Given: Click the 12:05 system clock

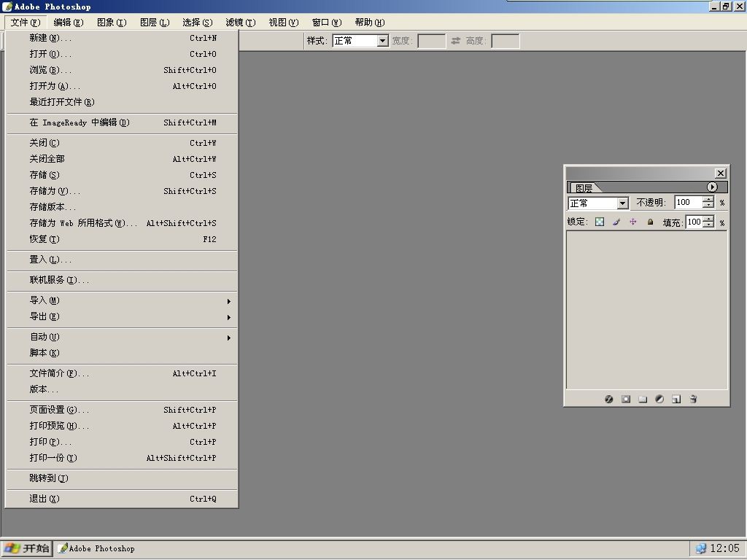Looking at the screenshot, I should (x=725, y=548).
